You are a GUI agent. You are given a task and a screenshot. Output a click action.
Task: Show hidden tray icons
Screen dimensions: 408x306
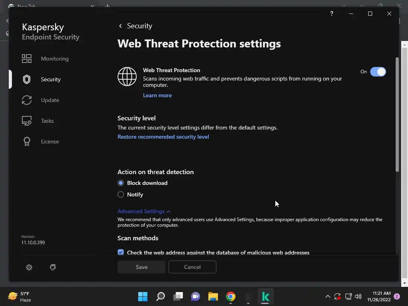click(328, 296)
